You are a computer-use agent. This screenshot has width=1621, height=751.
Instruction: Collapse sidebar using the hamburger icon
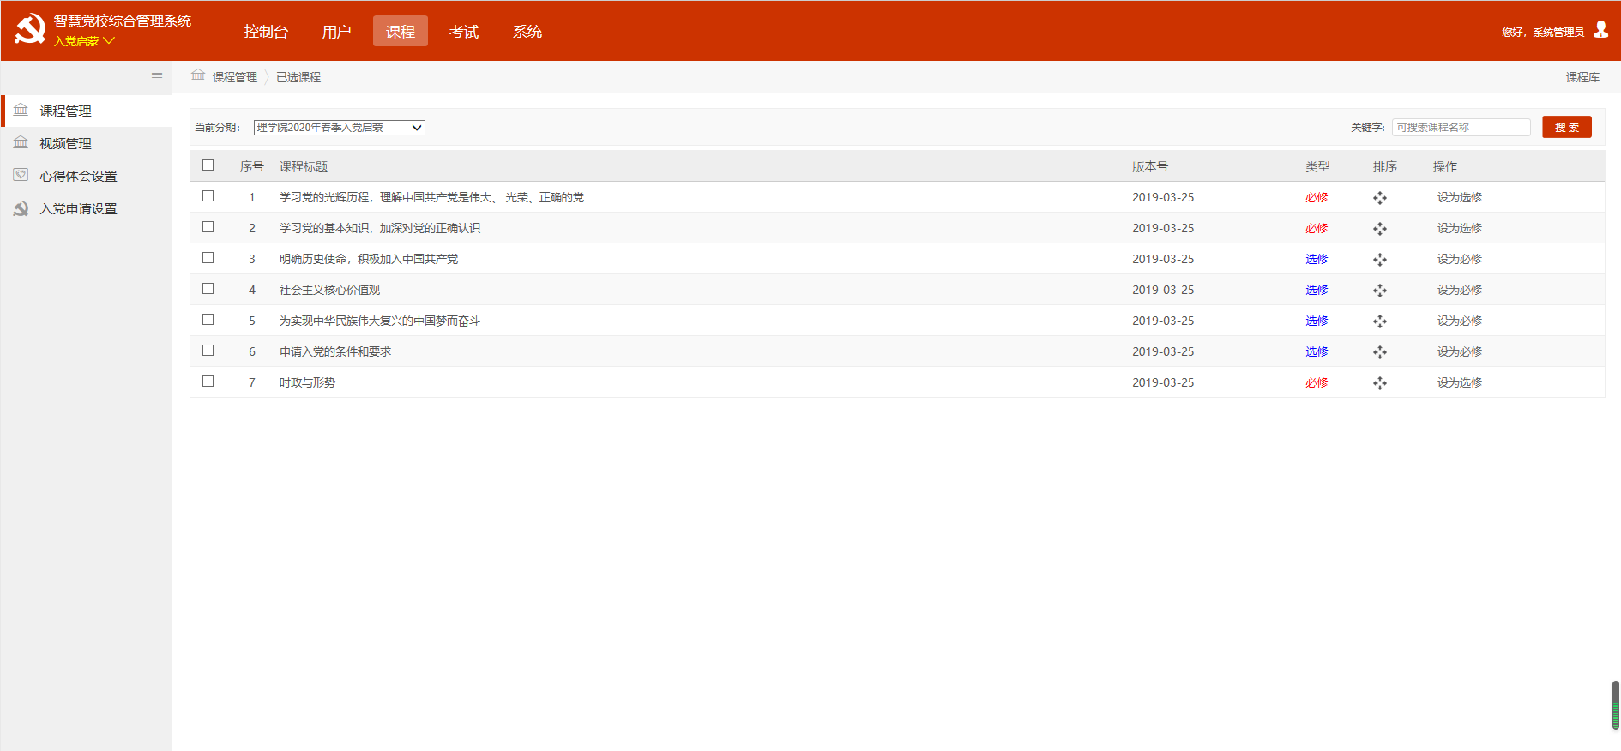pyautogui.click(x=157, y=77)
